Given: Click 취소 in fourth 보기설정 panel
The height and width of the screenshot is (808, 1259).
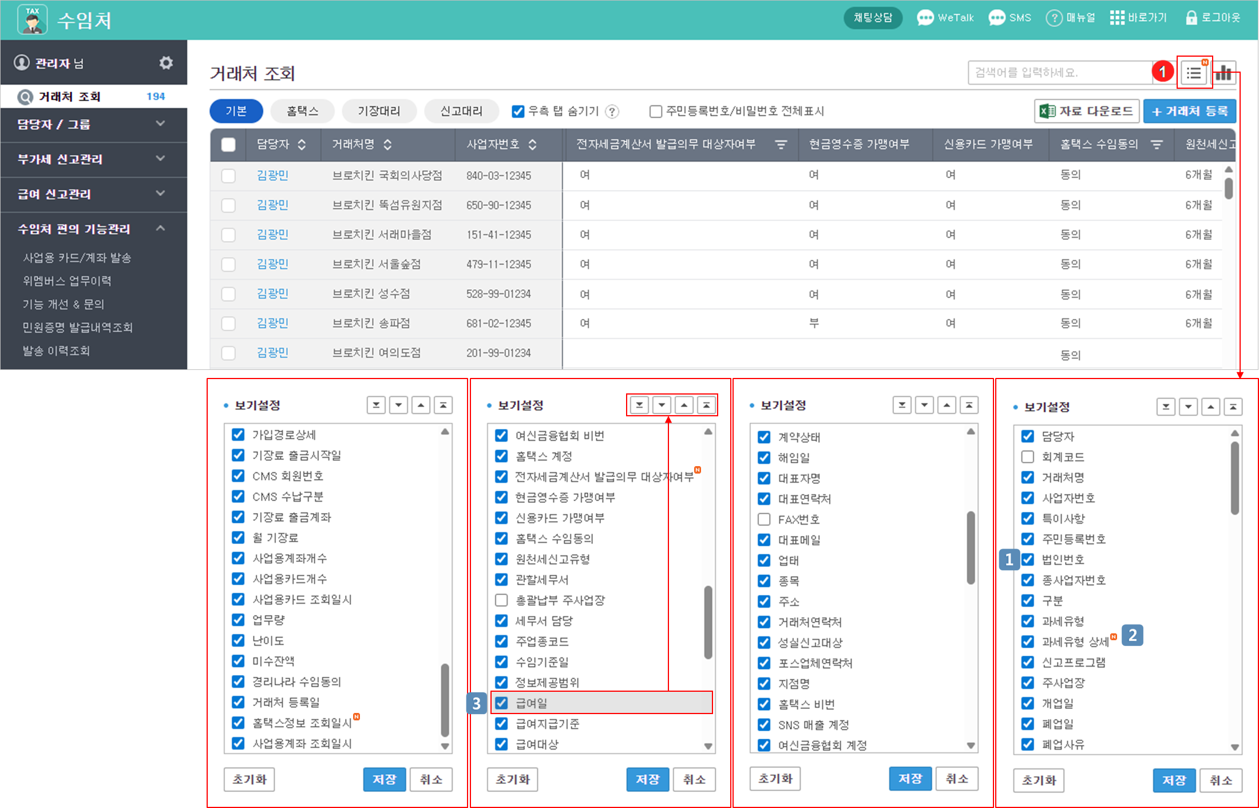Looking at the screenshot, I should point(1221,781).
